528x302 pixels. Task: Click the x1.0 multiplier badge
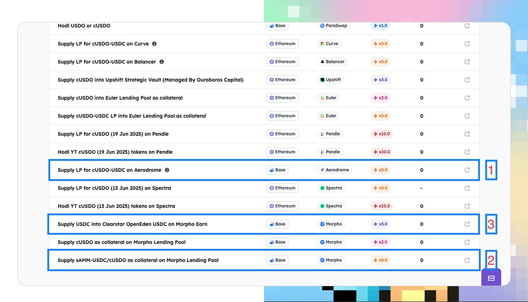[x=380, y=25]
